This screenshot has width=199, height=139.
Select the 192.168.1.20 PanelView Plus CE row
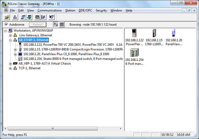(x=66, y=54)
